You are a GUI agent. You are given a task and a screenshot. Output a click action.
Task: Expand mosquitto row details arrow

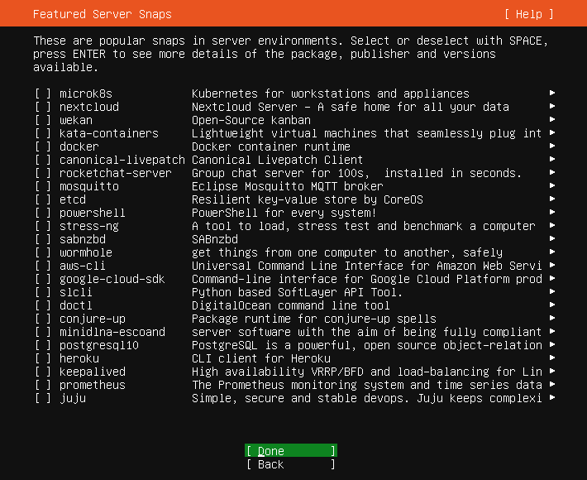coord(552,185)
